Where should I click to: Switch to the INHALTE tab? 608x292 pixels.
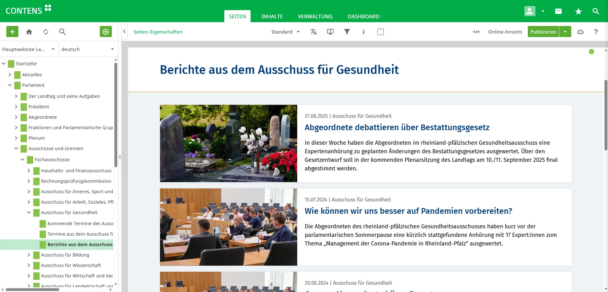[x=272, y=16]
